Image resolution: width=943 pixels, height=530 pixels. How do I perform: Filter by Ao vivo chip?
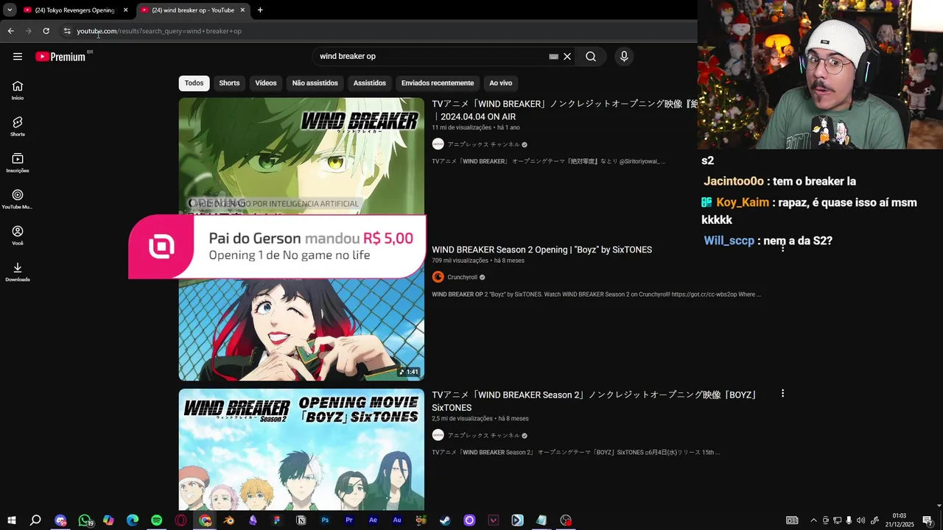pos(501,83)
